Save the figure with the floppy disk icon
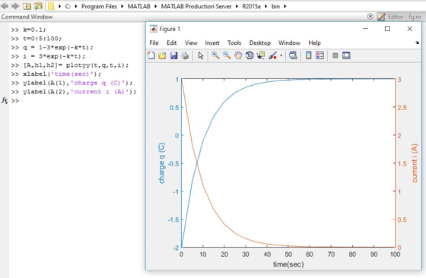The width and height of the screenshot is (426, 278). point(173,55)
